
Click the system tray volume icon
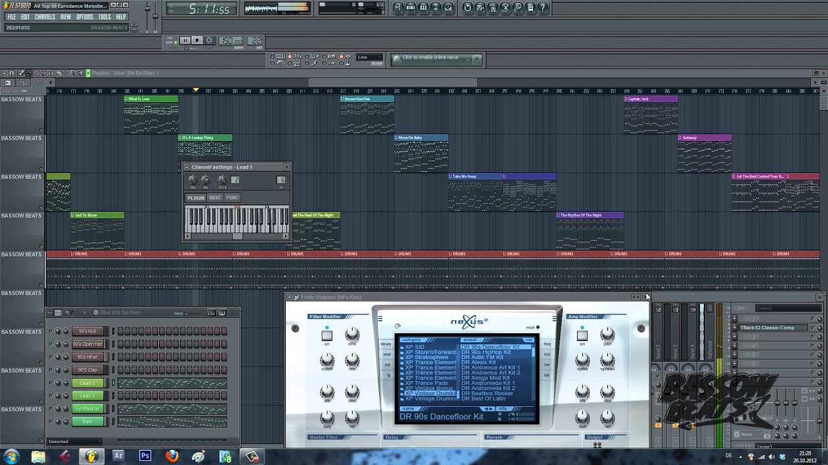click(772, 457)
